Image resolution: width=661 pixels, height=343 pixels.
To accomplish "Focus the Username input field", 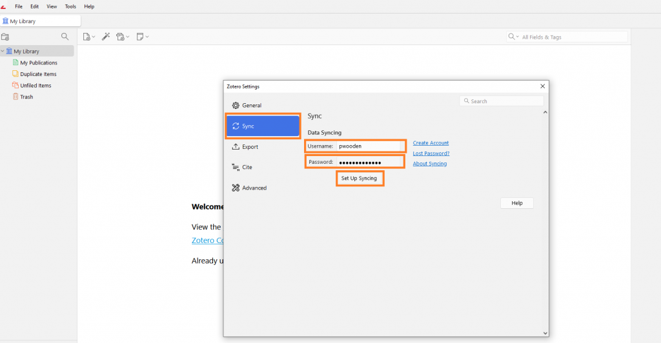I will (369, 146).
